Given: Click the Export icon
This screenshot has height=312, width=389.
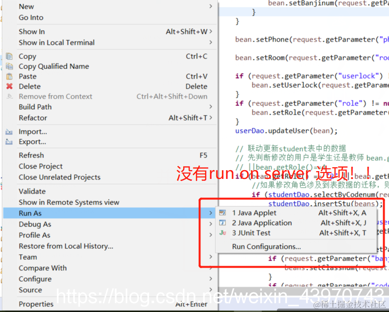Looking at the screenshot, I should [x=9, y=141].
